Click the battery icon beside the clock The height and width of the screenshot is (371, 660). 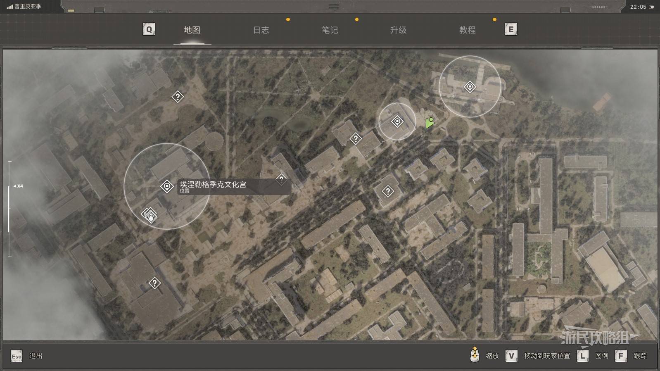coord(651,7)
